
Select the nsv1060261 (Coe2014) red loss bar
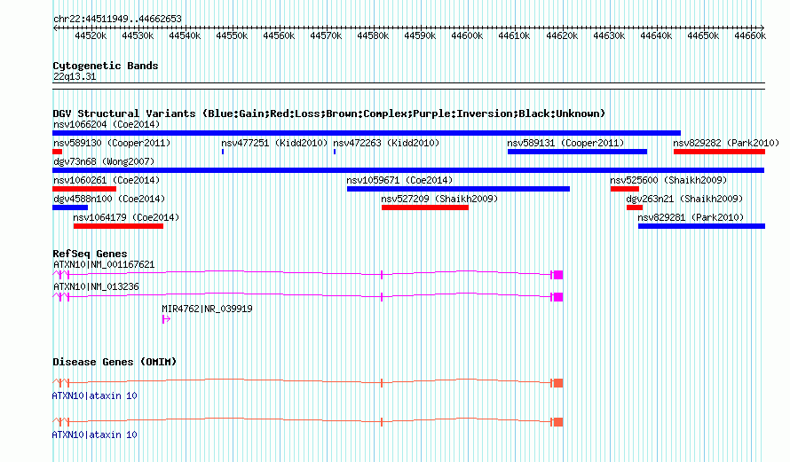click(84, 189)
